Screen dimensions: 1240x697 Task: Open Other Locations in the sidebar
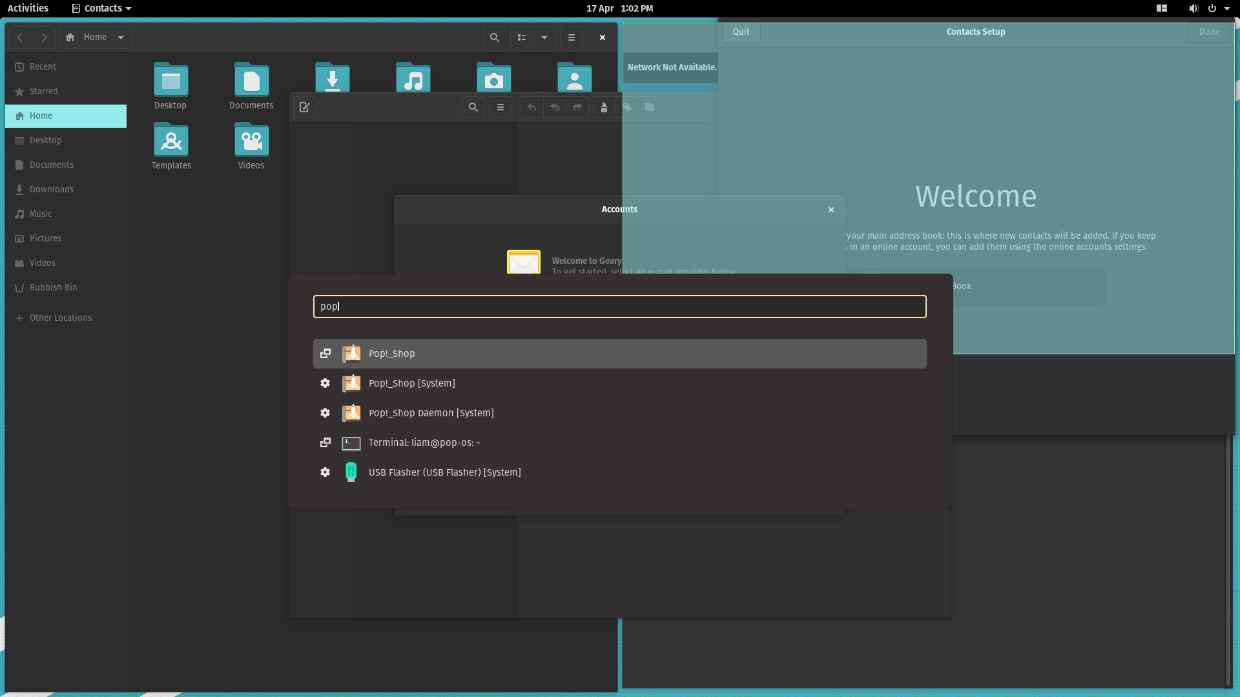tap(66, 318)
